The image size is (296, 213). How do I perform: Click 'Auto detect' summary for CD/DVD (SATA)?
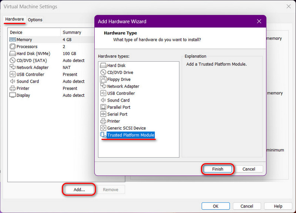tap(73, 61)
